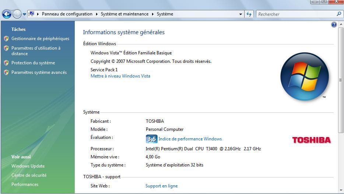This screenshot has height=194, width=344.
Task: Click the TOSHIBA manufacturer value
Action: tap(155, 121)
